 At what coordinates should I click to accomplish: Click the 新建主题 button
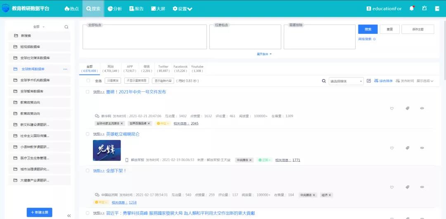tap(45, 212)
